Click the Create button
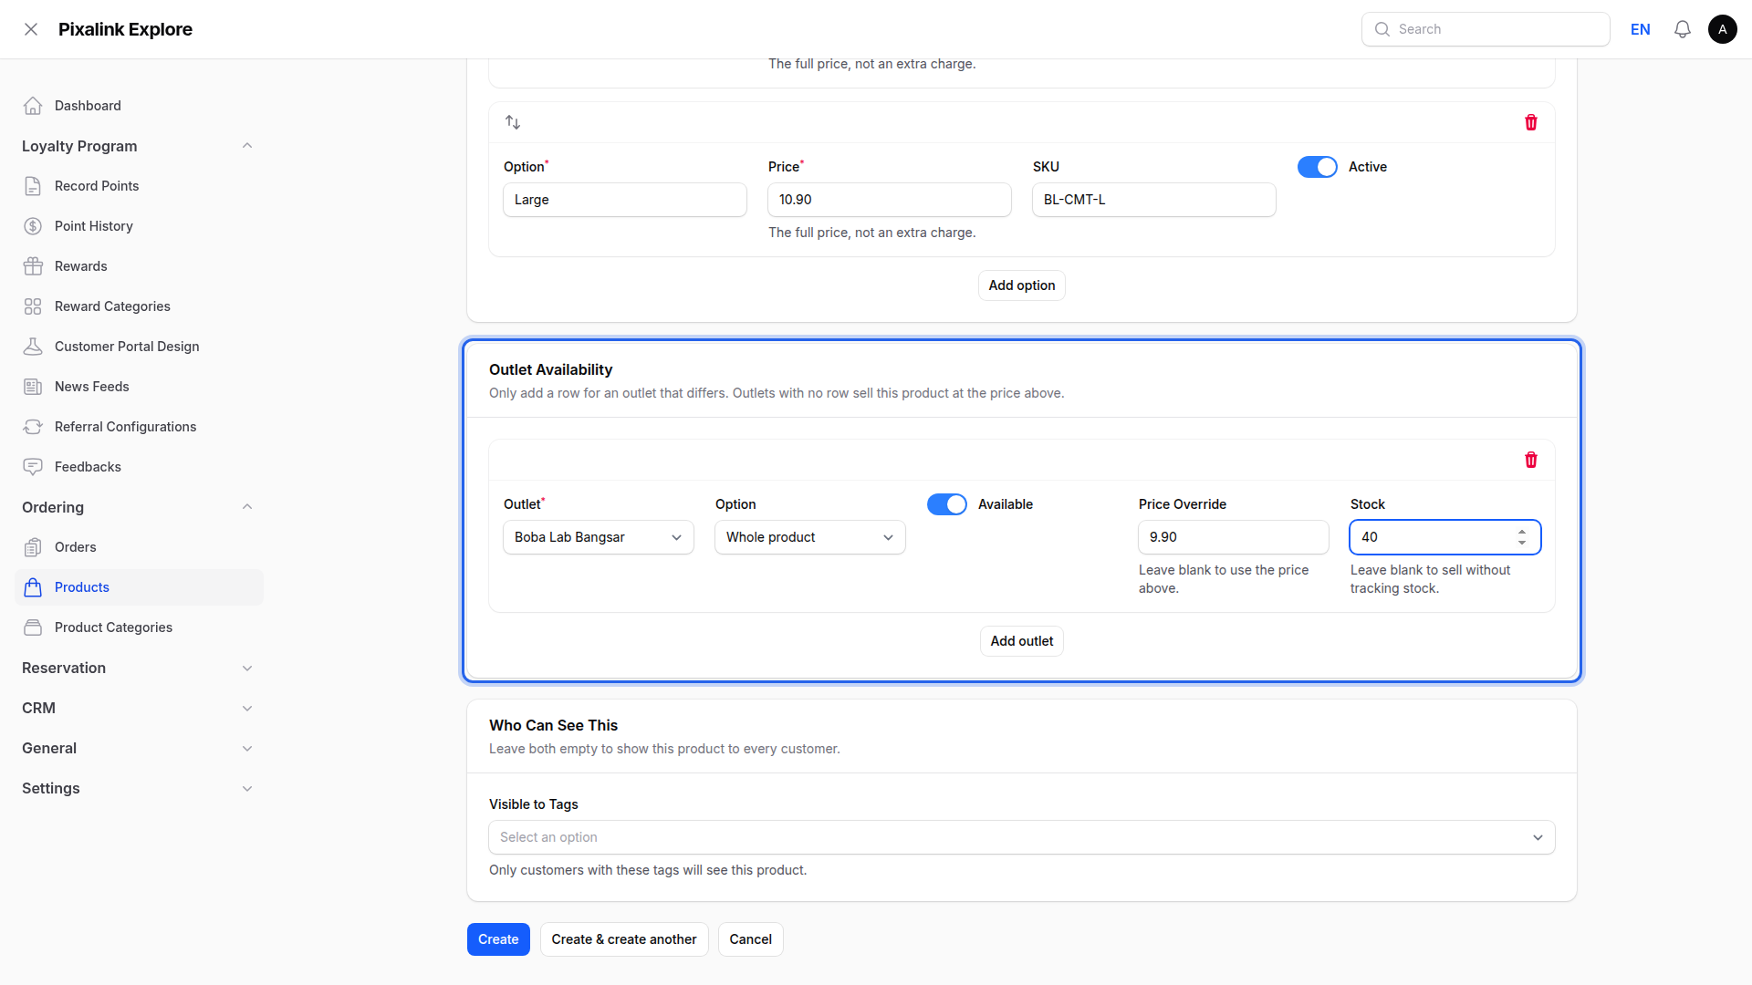 pyautogui.click(x=498, y=939)
